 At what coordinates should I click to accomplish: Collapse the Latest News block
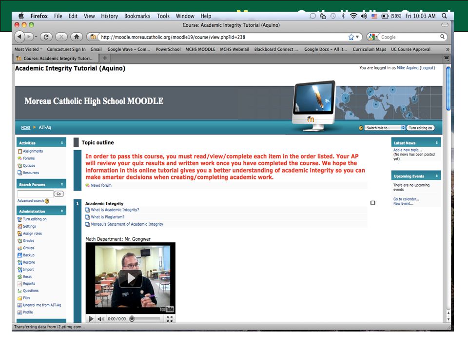coord(437,143)
